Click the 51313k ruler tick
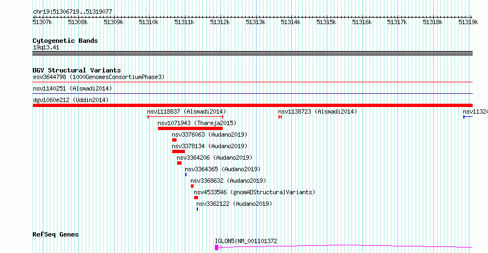The height and width of the screenshot is (253, 488). click(x=256, y=22)
